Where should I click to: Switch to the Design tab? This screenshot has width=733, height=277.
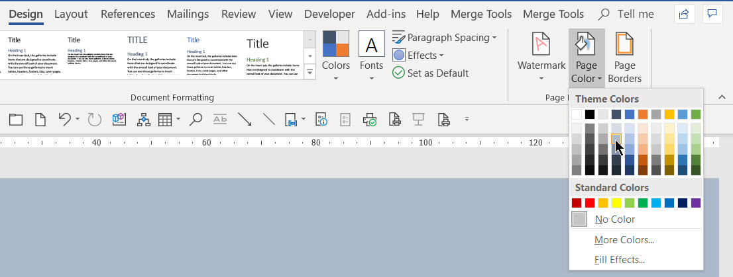(x=27, y=15)
